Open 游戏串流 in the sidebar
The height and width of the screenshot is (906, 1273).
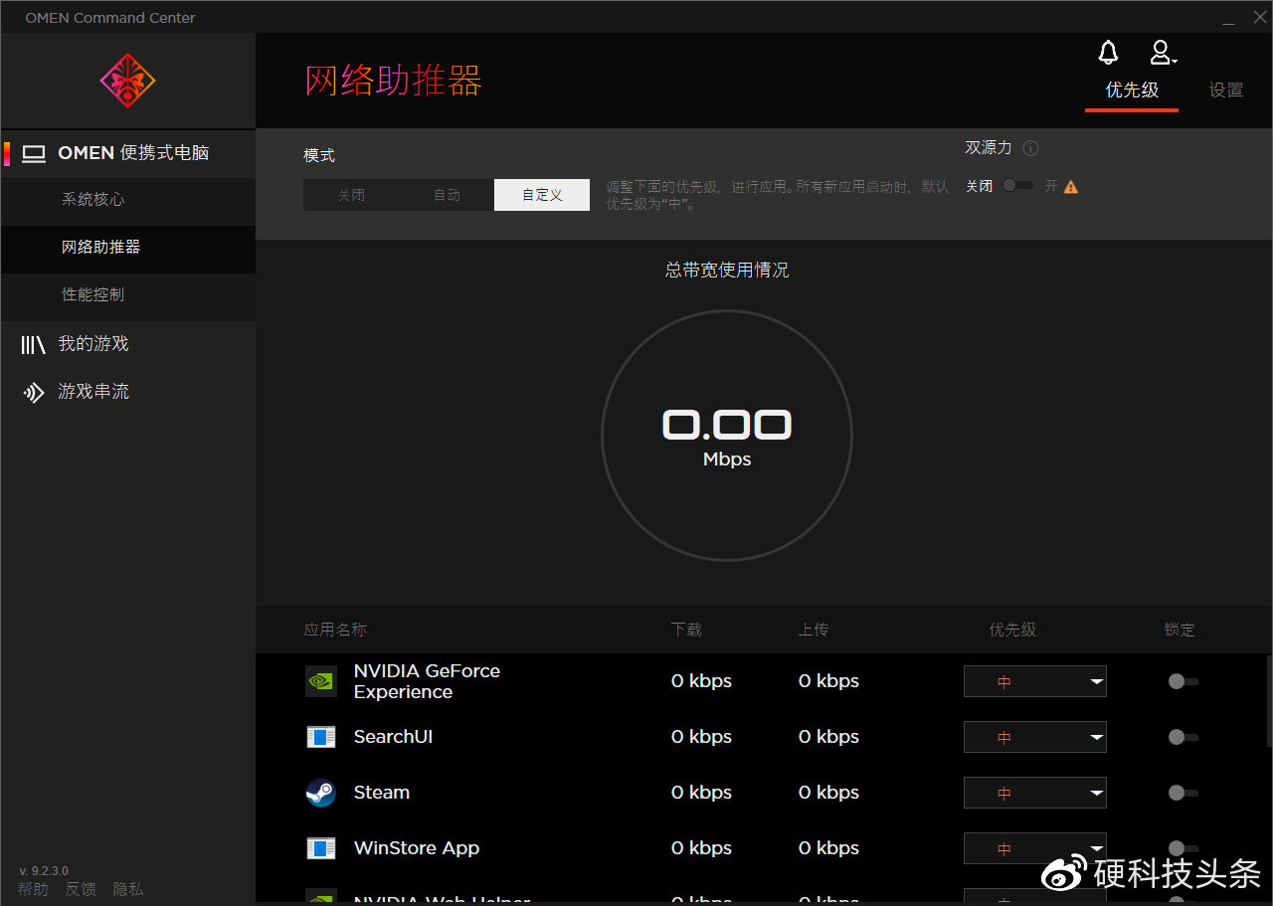click(x=94, y=391)
